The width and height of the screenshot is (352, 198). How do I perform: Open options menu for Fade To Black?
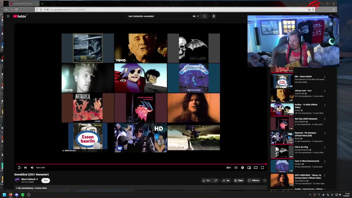(324, 161)
